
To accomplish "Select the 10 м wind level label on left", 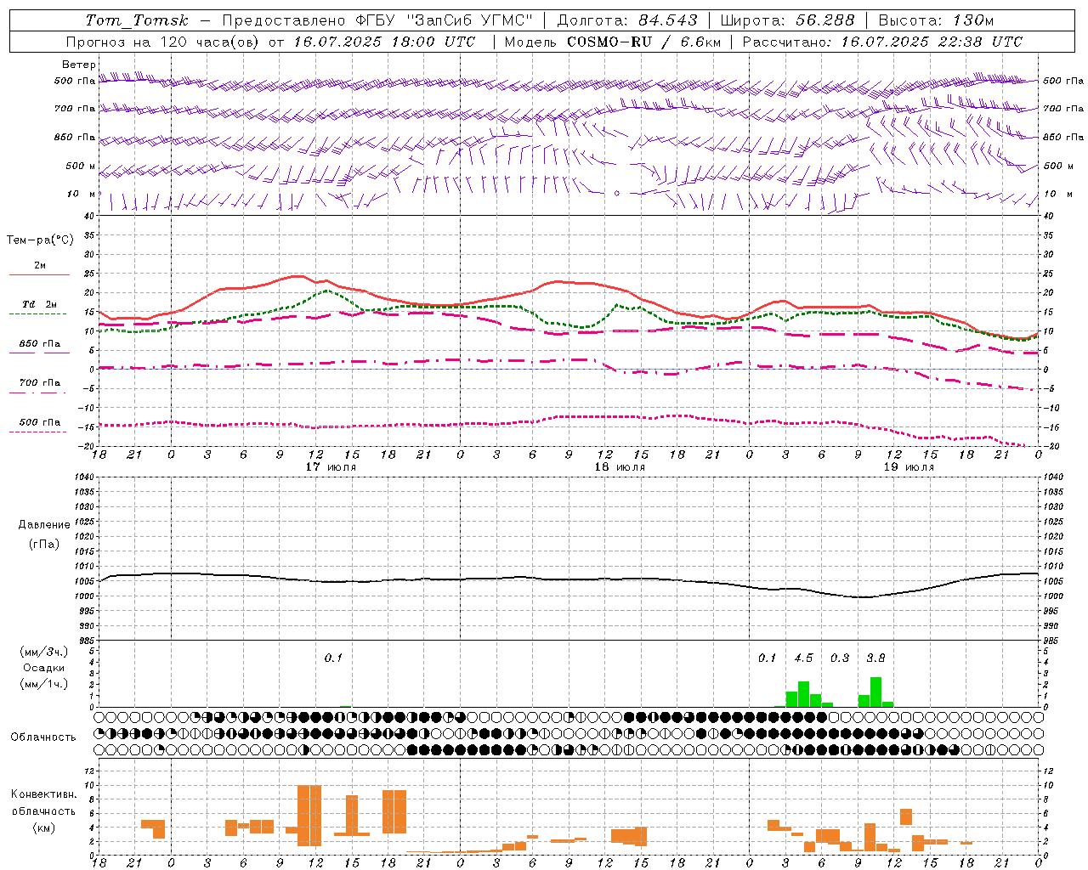I will click(x=82, y=194).
